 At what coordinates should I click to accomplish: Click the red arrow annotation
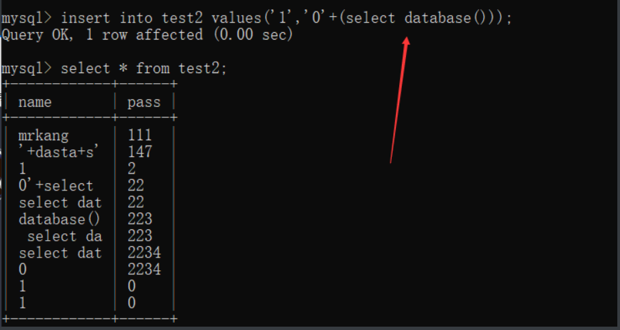399,99
